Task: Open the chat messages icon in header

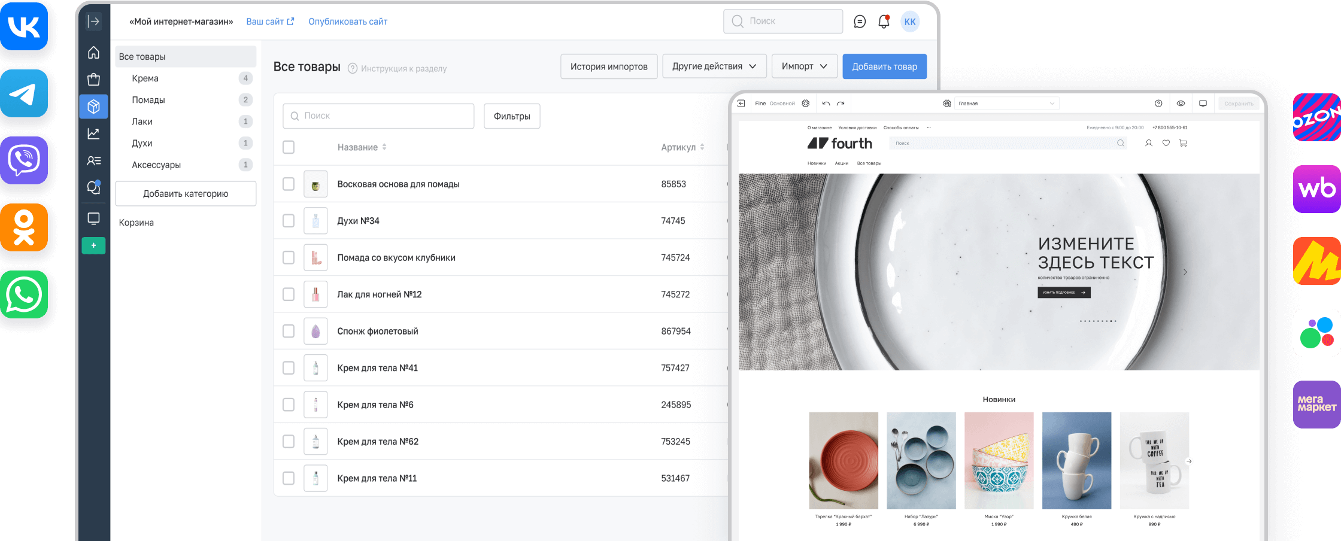Action: click(860, 22)
